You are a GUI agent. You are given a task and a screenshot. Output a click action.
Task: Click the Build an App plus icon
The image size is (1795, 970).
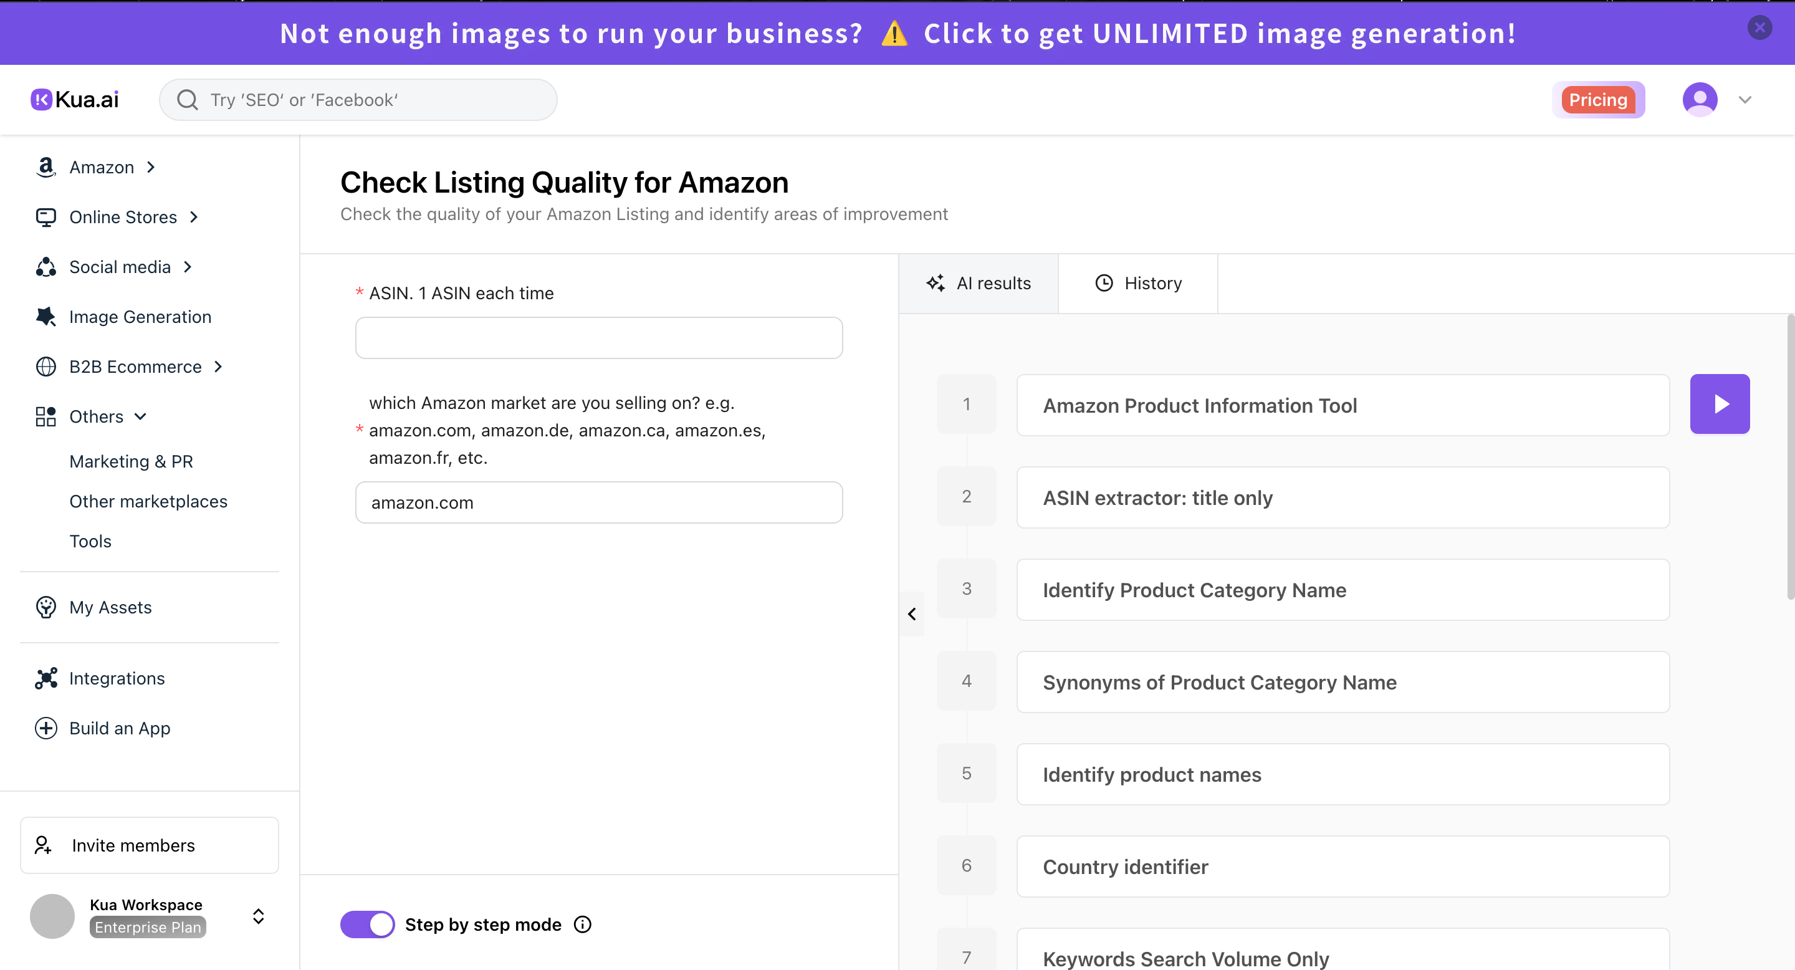pos(46,728)
